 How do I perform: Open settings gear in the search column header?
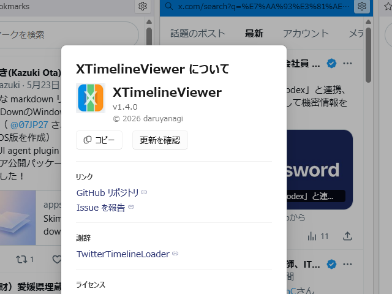[362, 6]
